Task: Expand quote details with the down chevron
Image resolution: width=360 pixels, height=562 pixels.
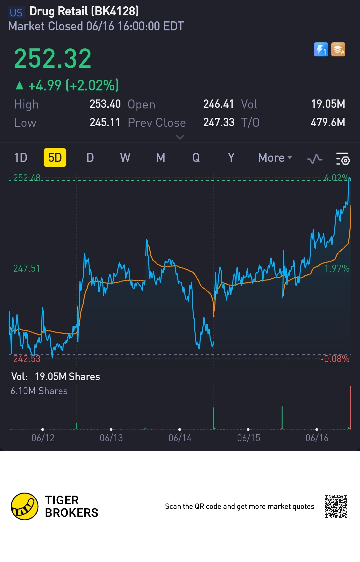Action: (x=180, y=137)
